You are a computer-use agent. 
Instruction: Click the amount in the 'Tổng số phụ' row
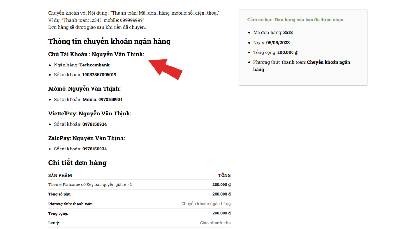coord(221,194)
